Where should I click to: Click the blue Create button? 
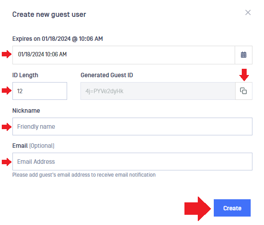(x=232, y=208)
